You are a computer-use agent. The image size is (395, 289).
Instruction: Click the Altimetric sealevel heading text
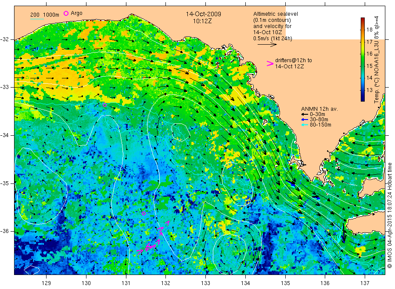click(275, 14)
